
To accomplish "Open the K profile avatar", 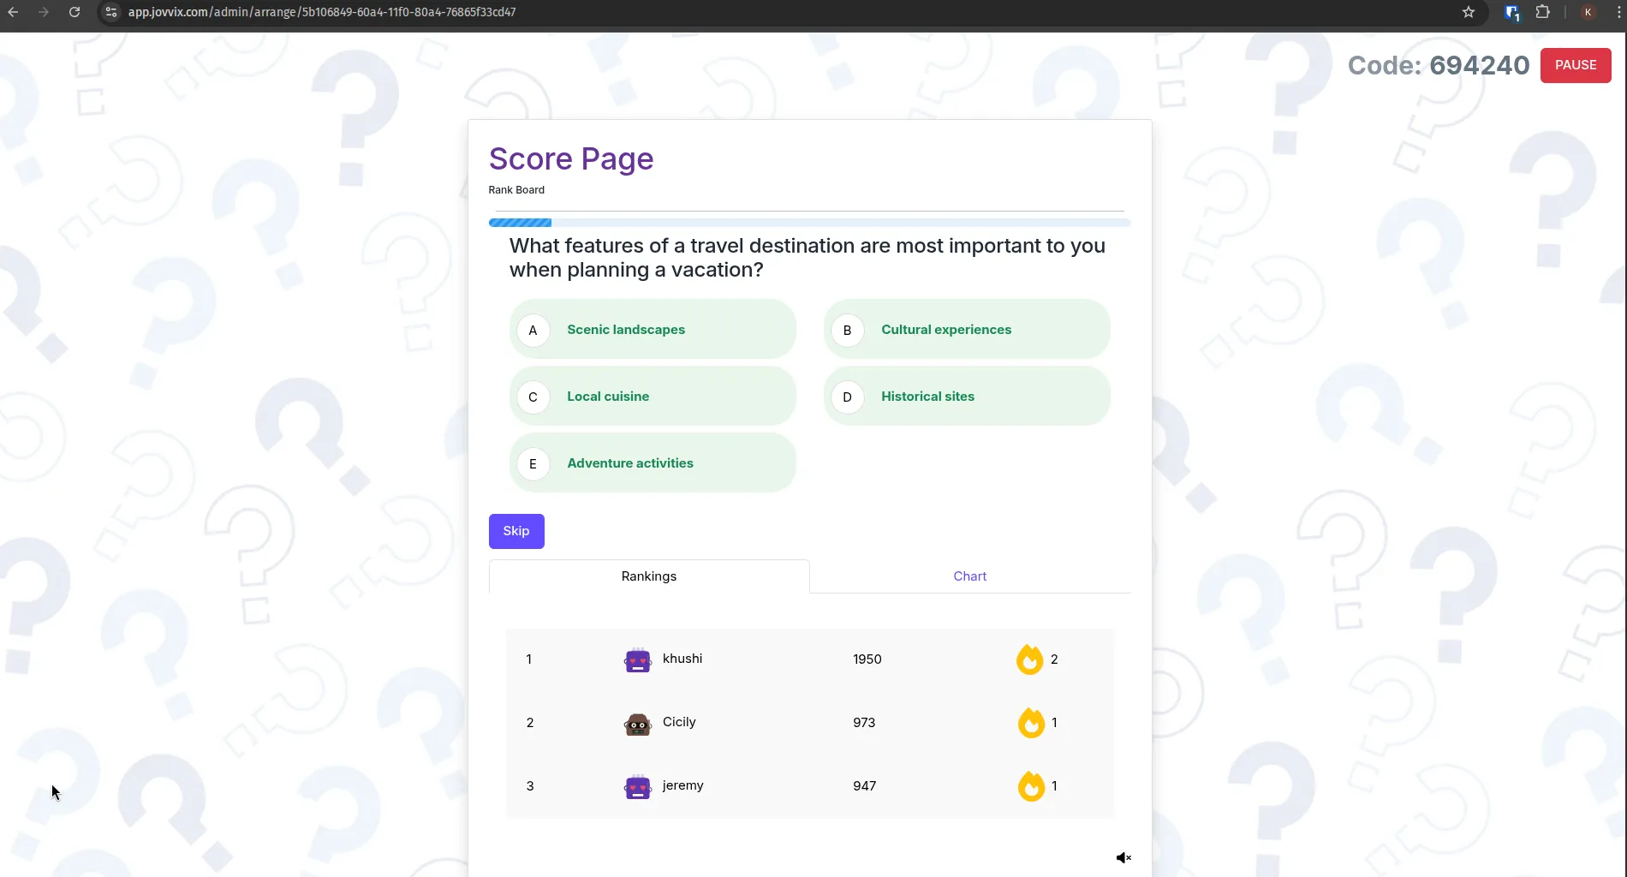I will pos(1588,12).
